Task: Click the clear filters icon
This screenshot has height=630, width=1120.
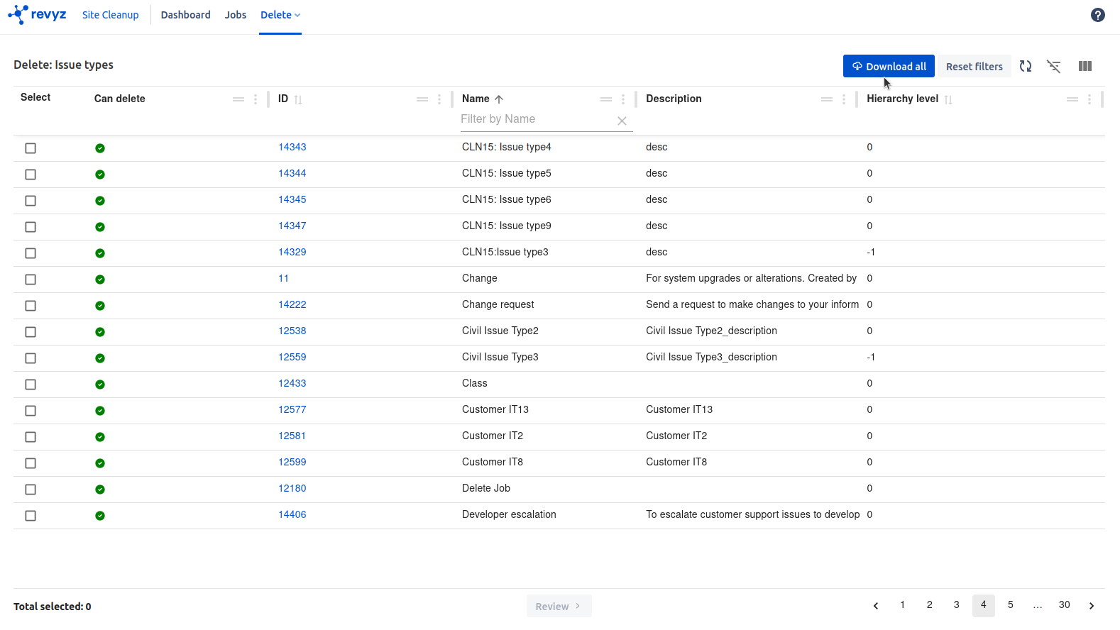Action: [x=1054, y=66]
